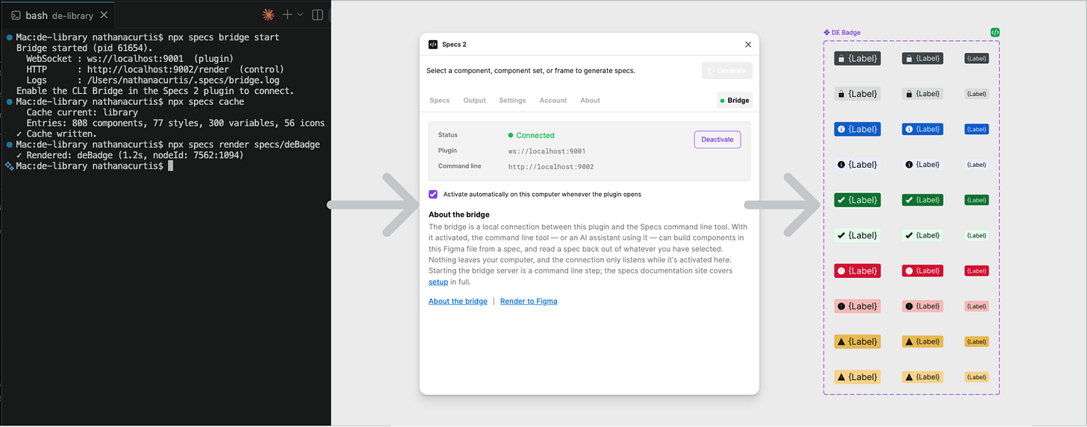Open the Render to Figma link
1087x427 pixels.
pyautogui.click(x=529, y=301)
